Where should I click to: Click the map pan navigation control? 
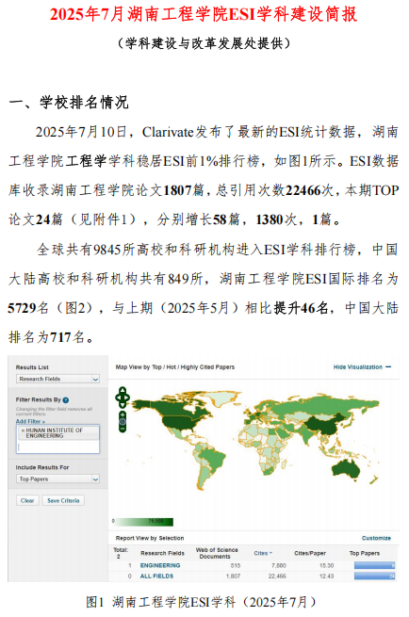pos(123,398)
